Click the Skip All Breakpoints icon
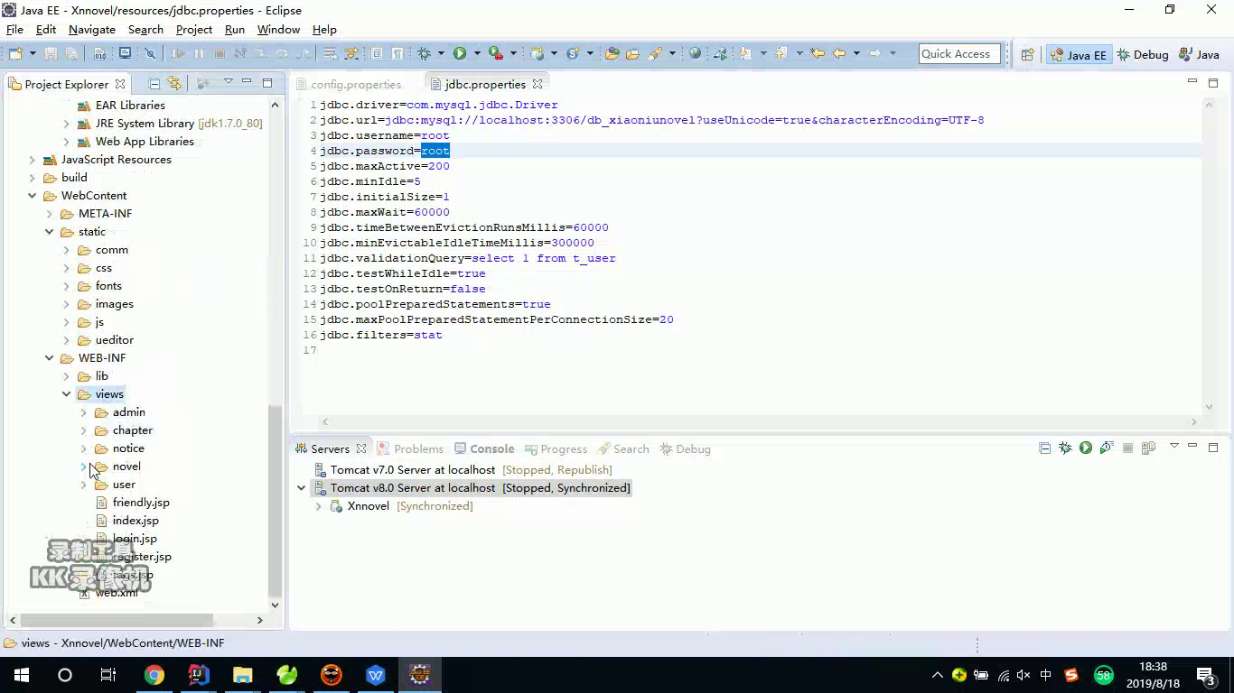Image resolution: width=1234 pixels, height=693 pixels. 151,54
